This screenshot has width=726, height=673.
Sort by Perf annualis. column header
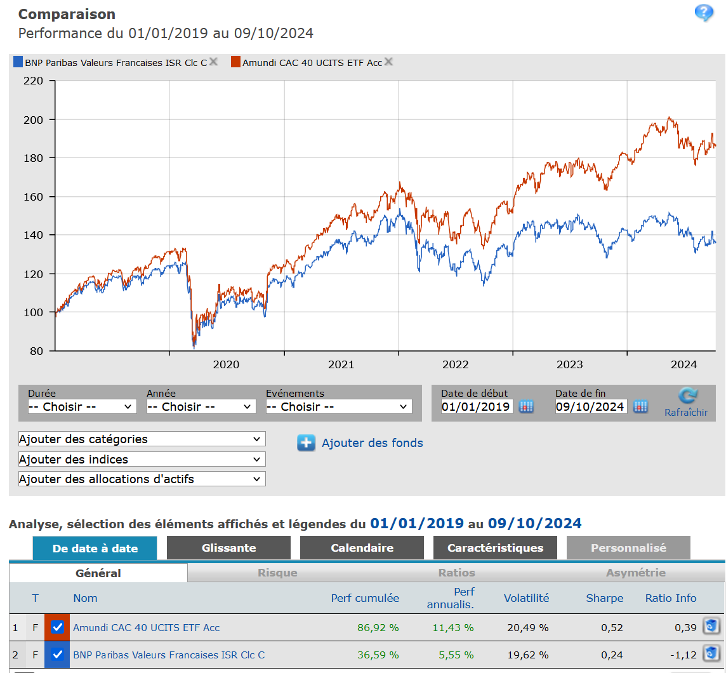click(451, 598)
